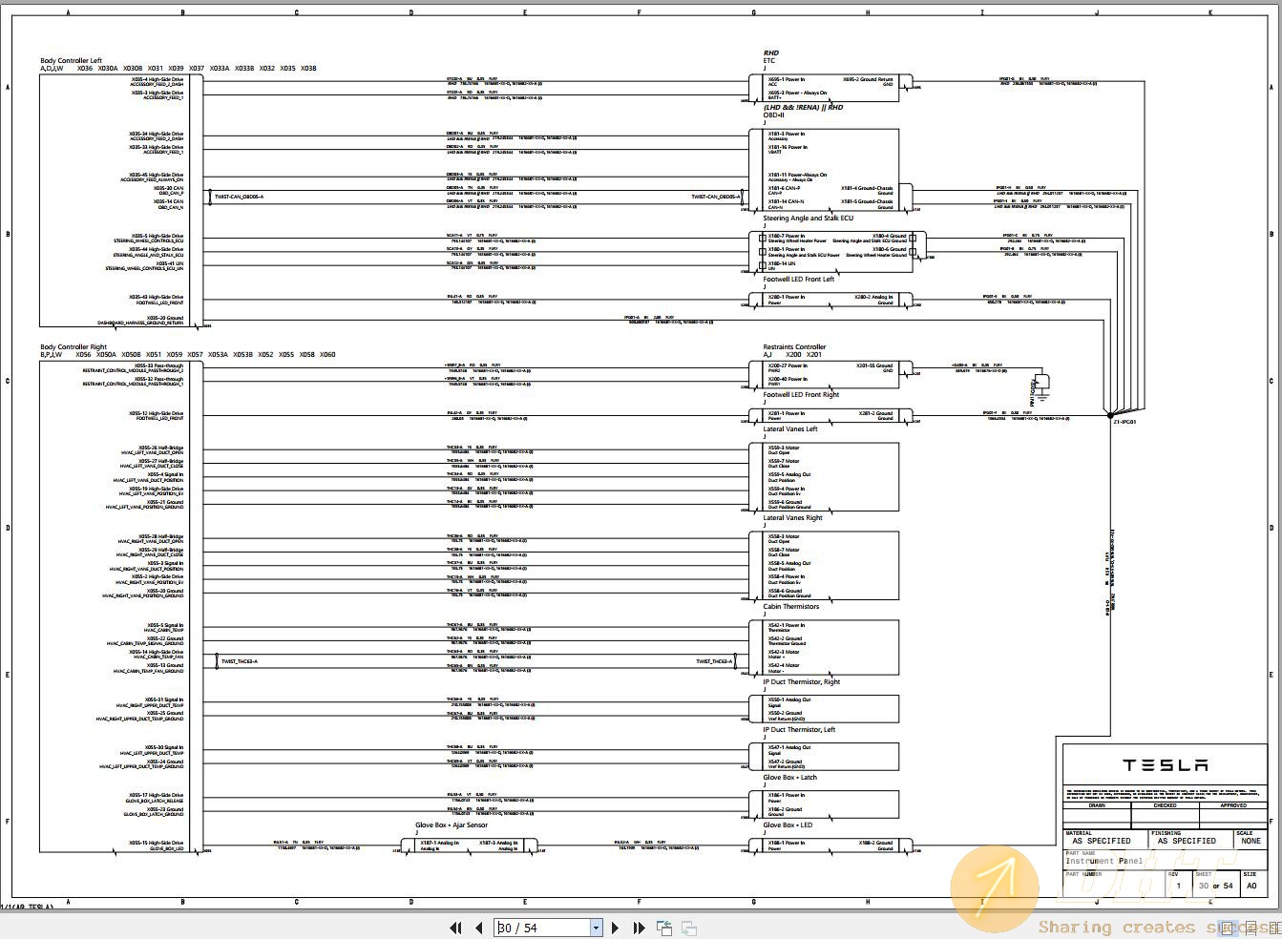Screen dimensions: 1282x939
Task: Click the 'DRAWN' title block cell
Action: (x=1097, y=805)
